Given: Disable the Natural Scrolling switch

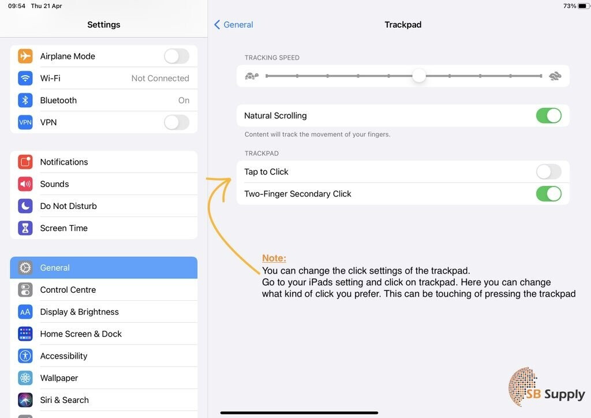Looking at the screenshot, I should pyautogui.click(x=548, y=115).
